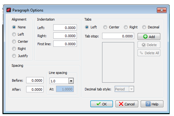Select Left tab type radio button

point(87,27)
